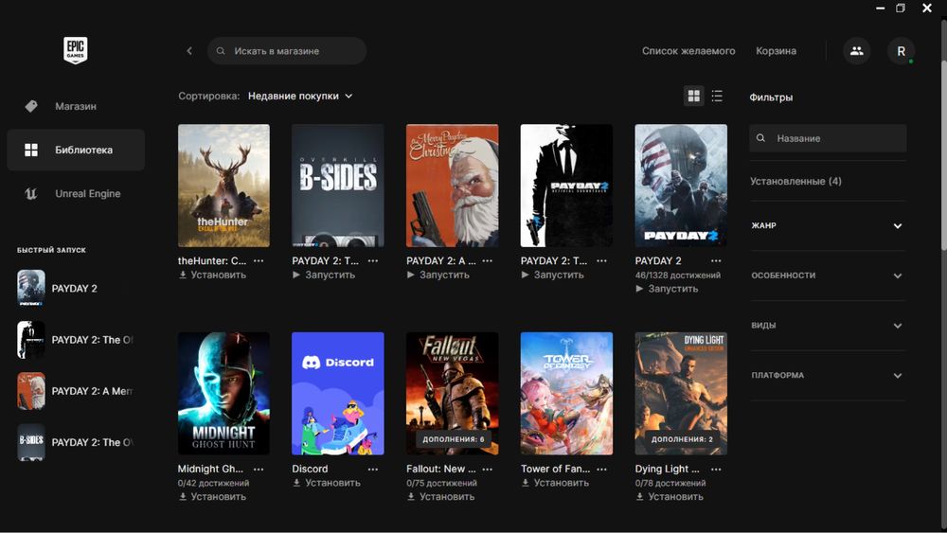Click Запустить under the Official Soundtrack cover
The image size is (947, 533).
[x=552, y=275]
